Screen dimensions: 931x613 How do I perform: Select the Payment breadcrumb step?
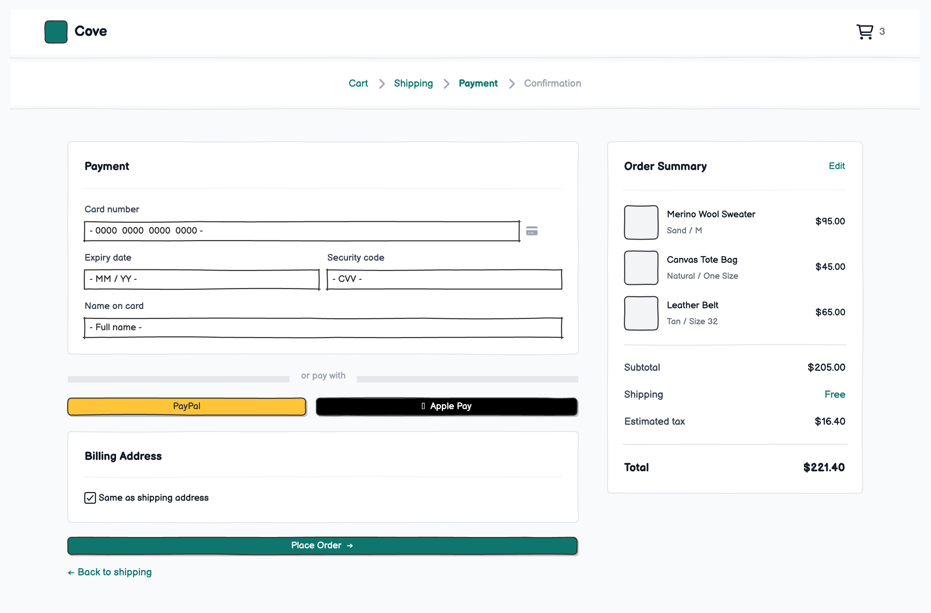pyautogui.click(x=478, y=83)
